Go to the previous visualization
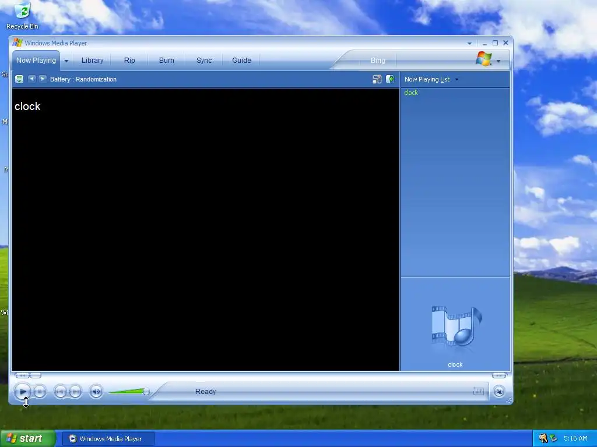Screen dimensions: 597x447 coord(31,79)
